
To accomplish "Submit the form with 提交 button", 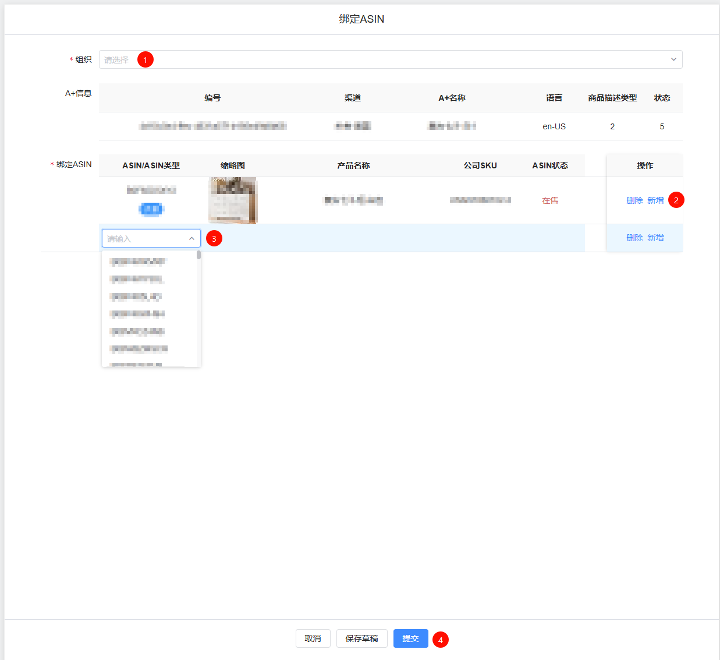I will 410,638.
